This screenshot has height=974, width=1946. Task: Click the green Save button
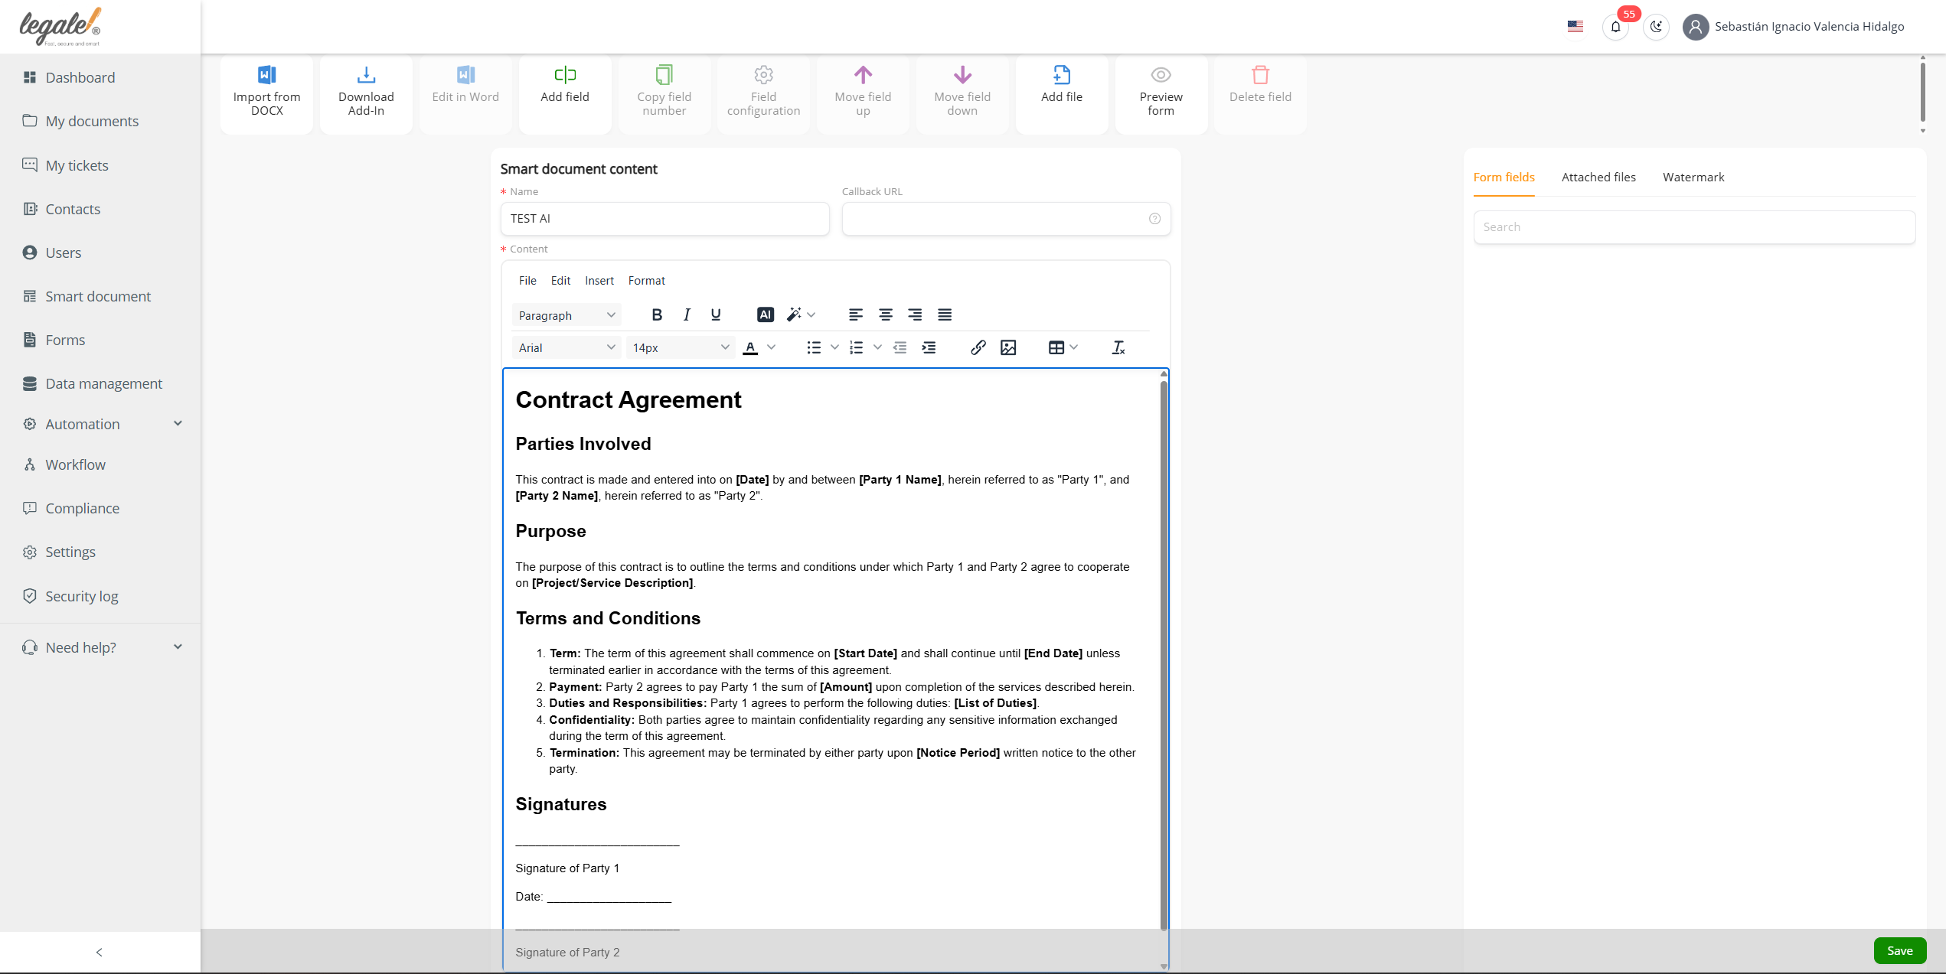1899,950
